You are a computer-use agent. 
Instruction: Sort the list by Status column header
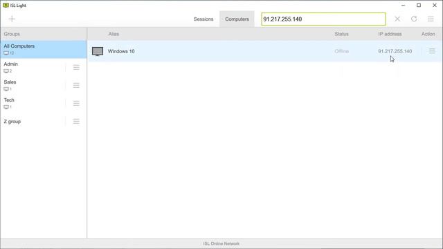coord(341,34)
